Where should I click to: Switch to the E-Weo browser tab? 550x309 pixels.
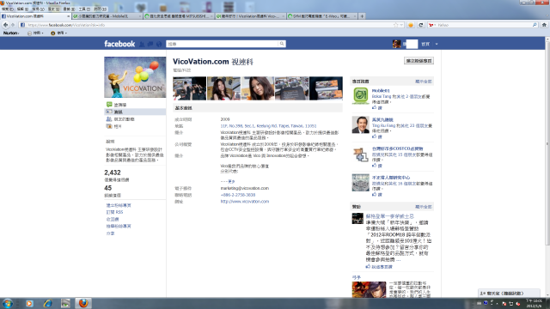[322, 16]
